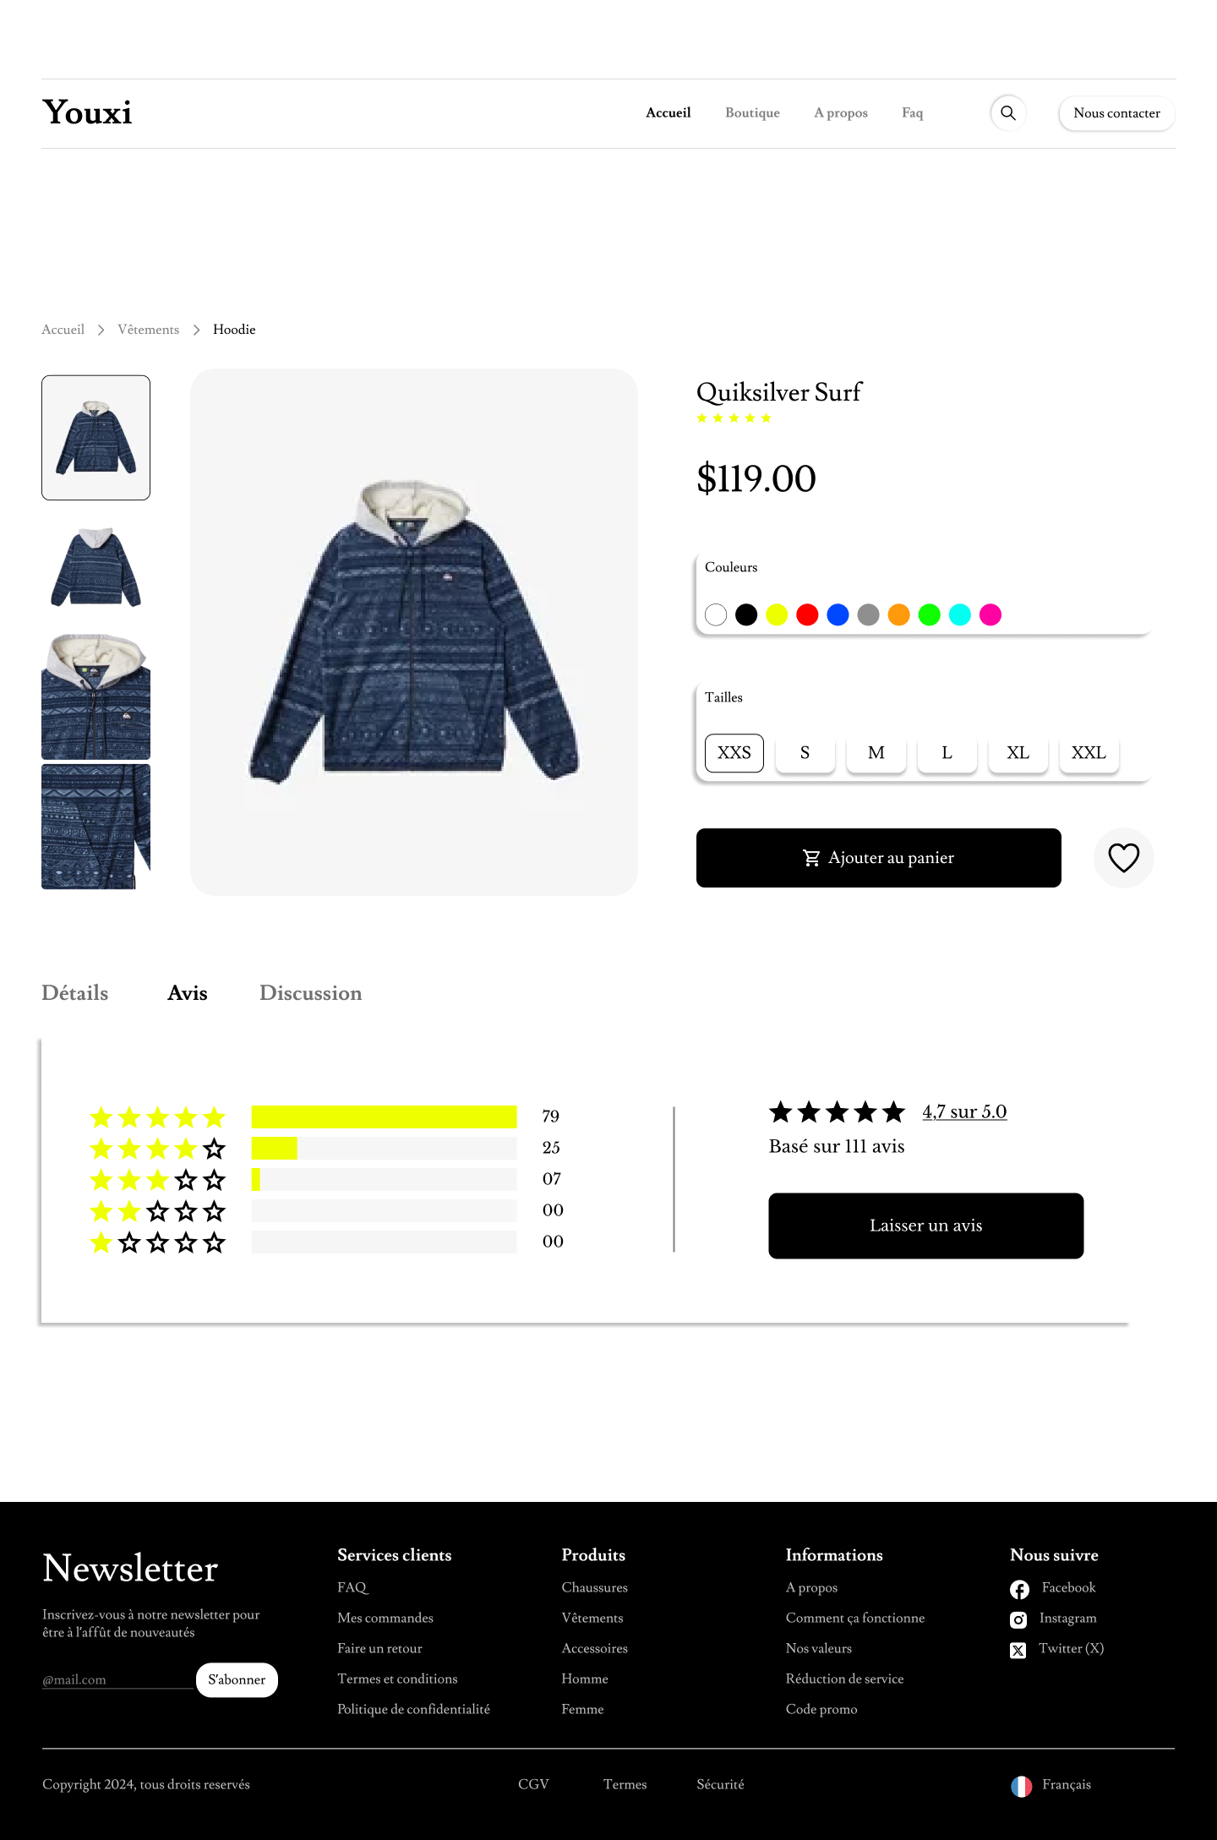1217x1840 pixels.
Task: Open the search magnifier icon
Action: (x=1008, y=113)
